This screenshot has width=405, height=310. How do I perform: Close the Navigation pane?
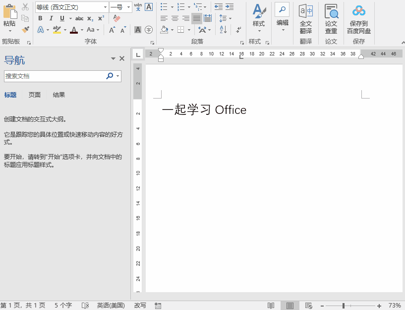point(122,58)
